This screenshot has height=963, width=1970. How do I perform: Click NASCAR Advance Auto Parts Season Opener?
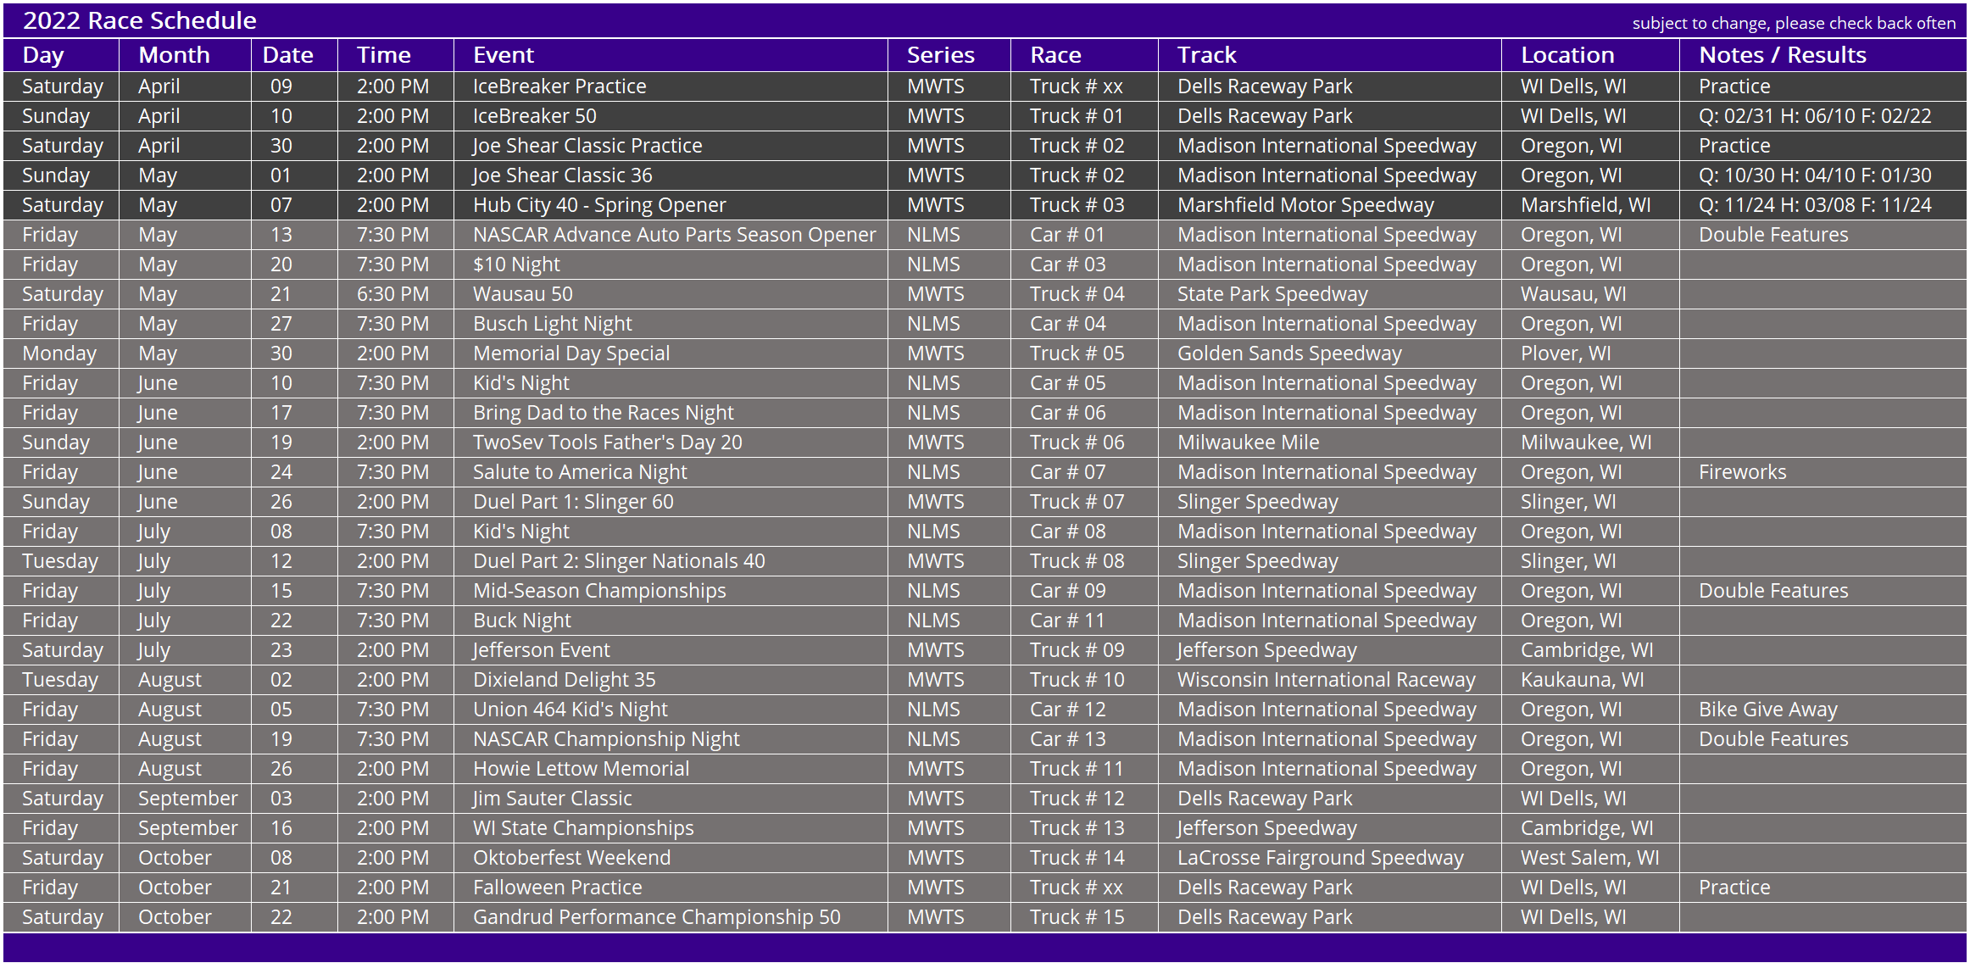click(674, 235)
